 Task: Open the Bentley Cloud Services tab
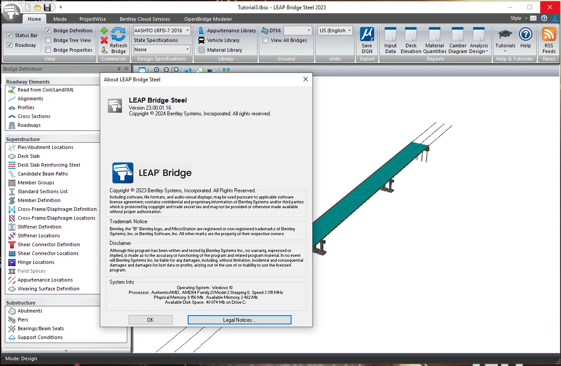pyautogui.click(x=145, y=19)
